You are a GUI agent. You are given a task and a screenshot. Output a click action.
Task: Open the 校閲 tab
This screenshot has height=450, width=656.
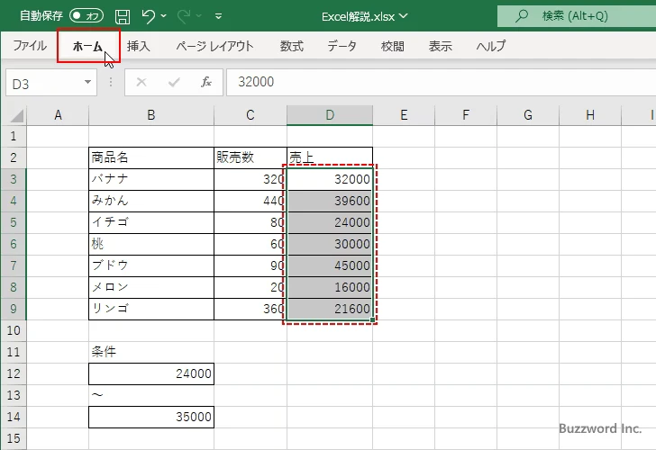393,46
